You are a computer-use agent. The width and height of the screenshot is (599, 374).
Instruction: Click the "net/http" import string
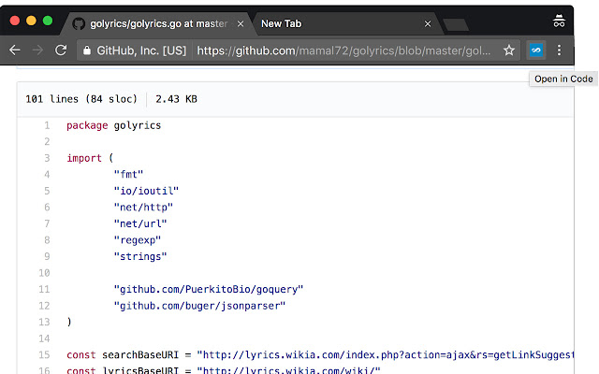click(x=143, y=208)
